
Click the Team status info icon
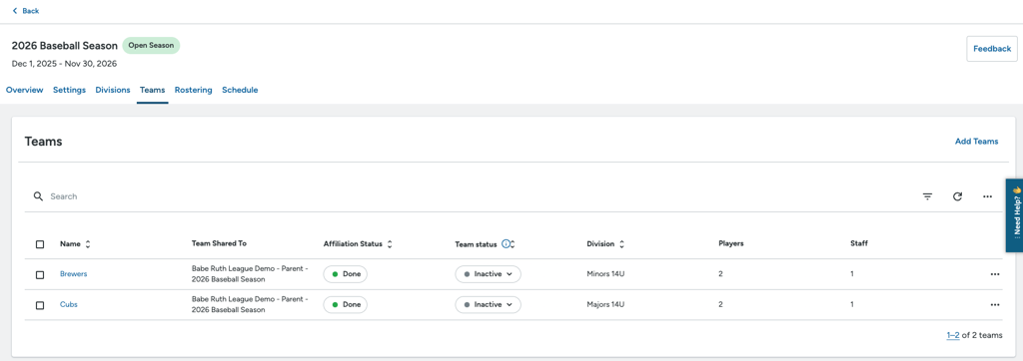pyautogui.click(x=506, y=243)
